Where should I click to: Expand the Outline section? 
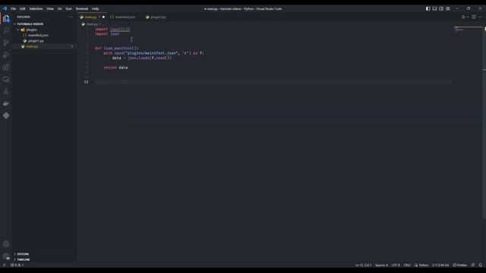point(23,254)
